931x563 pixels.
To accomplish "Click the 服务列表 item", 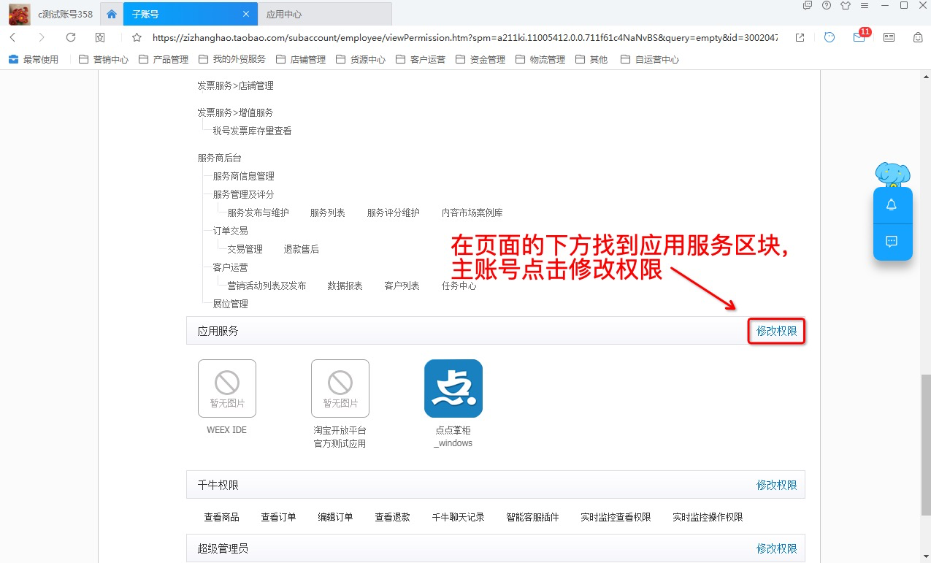I will tap(328, 212).
